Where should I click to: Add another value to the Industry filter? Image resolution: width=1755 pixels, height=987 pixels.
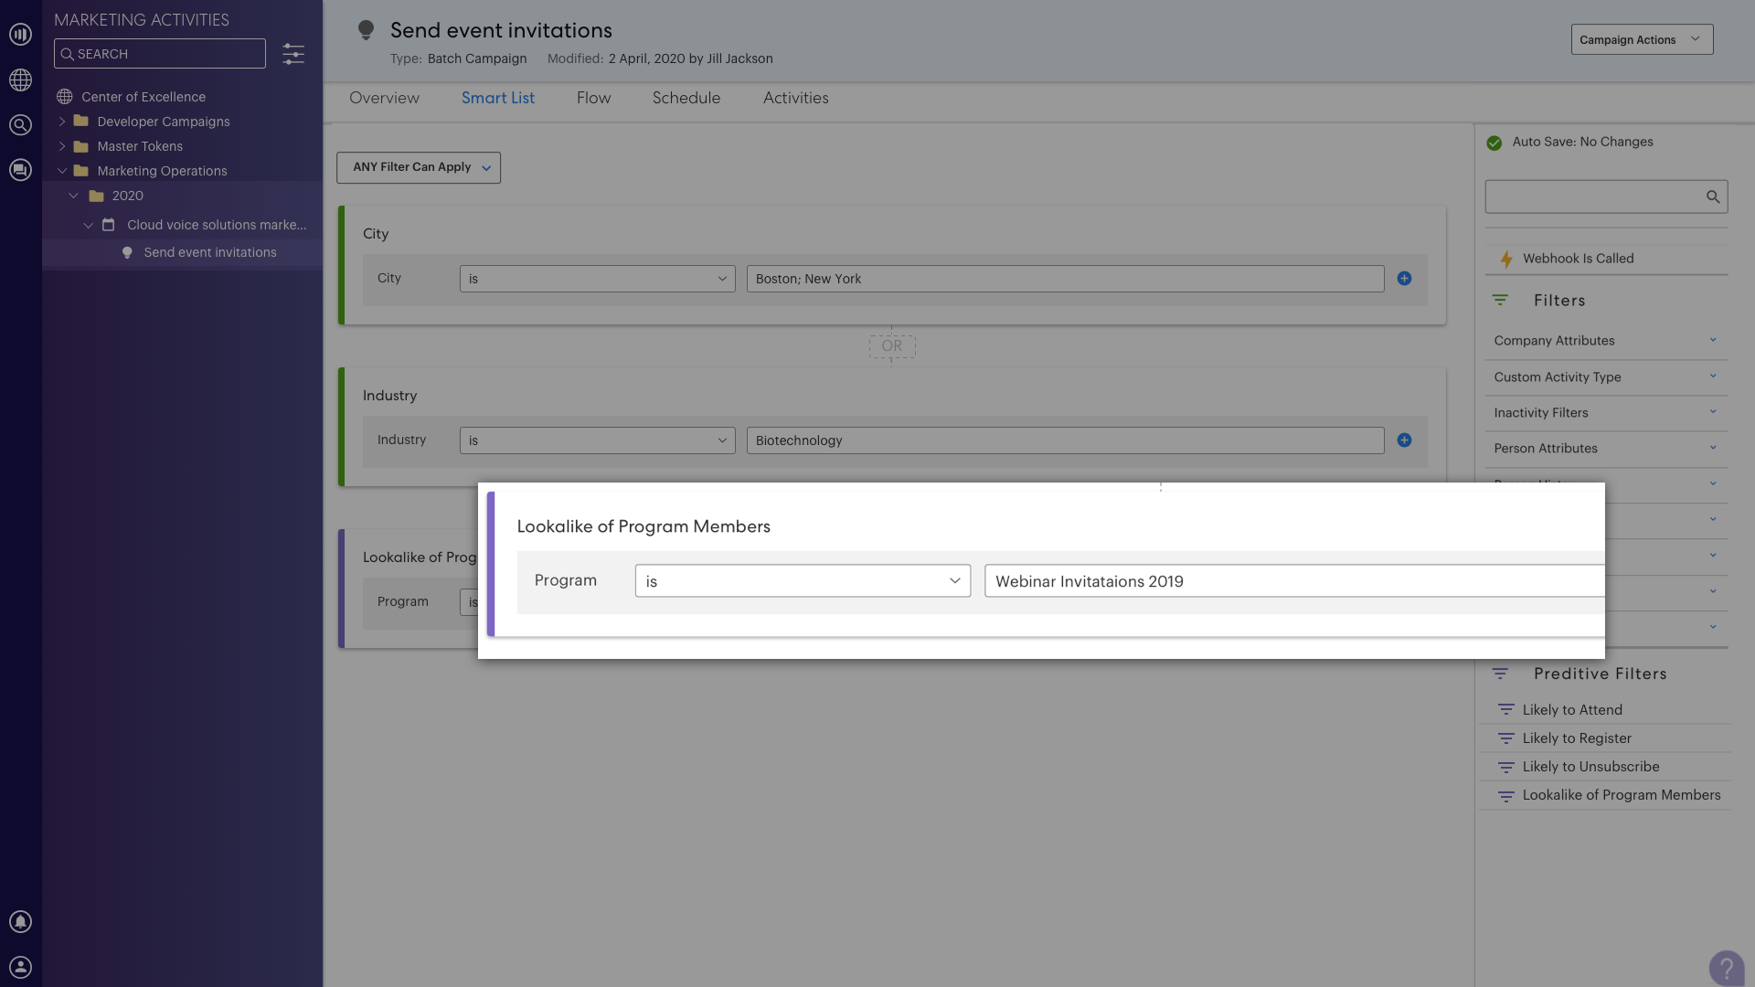[1404, 440]
